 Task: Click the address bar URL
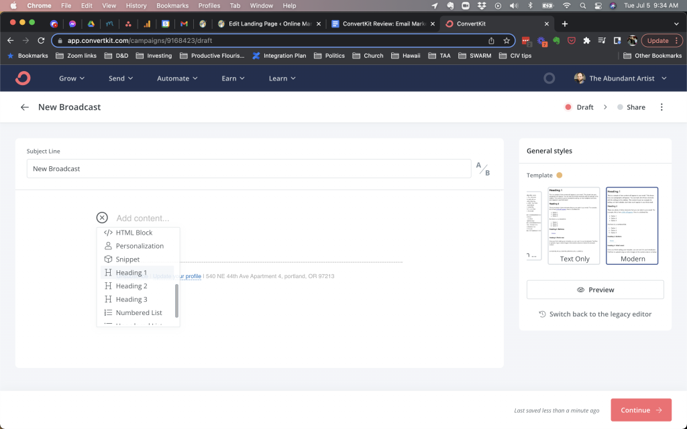(140, 40)
